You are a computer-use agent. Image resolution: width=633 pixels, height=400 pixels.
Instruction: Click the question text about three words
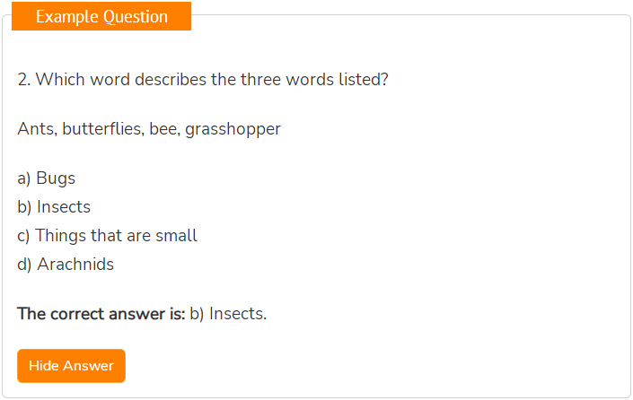tap(203, 80)
